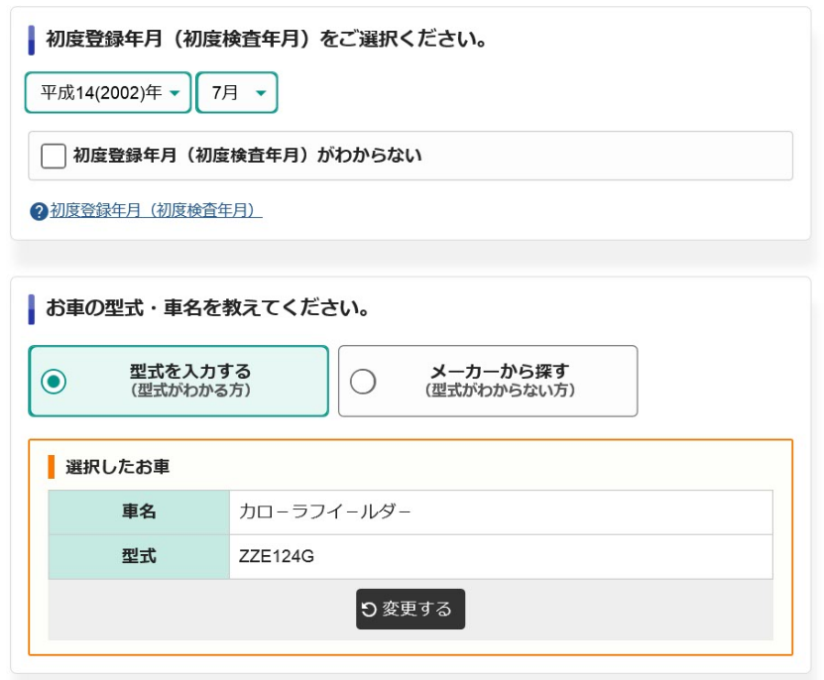
Task: Open the 初度登録年月（初度検査年月） help link
Action: click(x=156, y=211)
